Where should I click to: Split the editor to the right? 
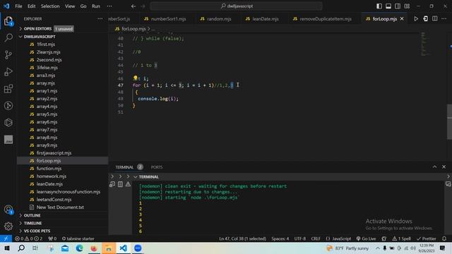[435, 19]
